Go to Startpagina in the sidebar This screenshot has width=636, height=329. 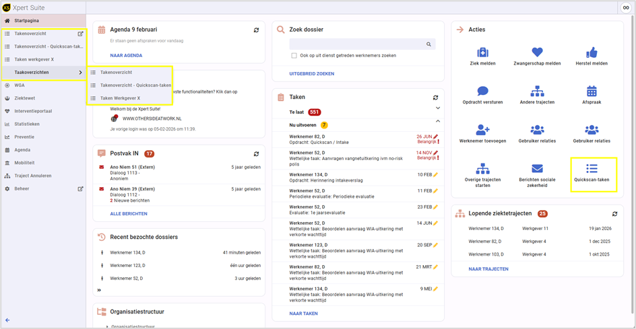[43, 21]
